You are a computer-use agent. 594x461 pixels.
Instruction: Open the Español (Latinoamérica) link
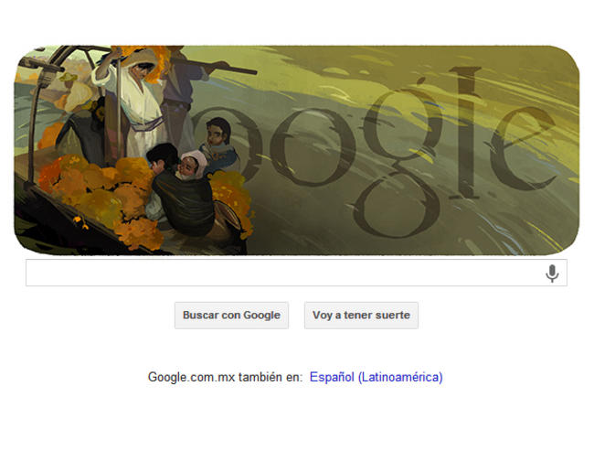tap(377, 377)
